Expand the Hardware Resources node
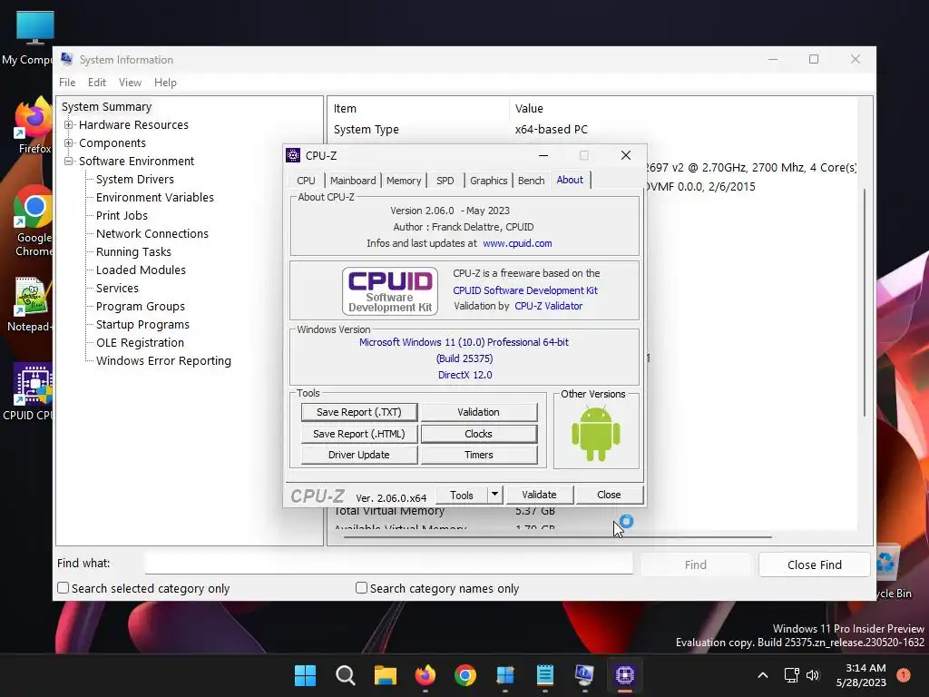 pyautogui.click(x=69, y=125)
